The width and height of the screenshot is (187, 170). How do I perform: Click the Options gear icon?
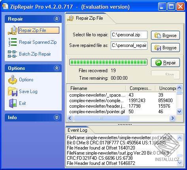coord(13,80)
